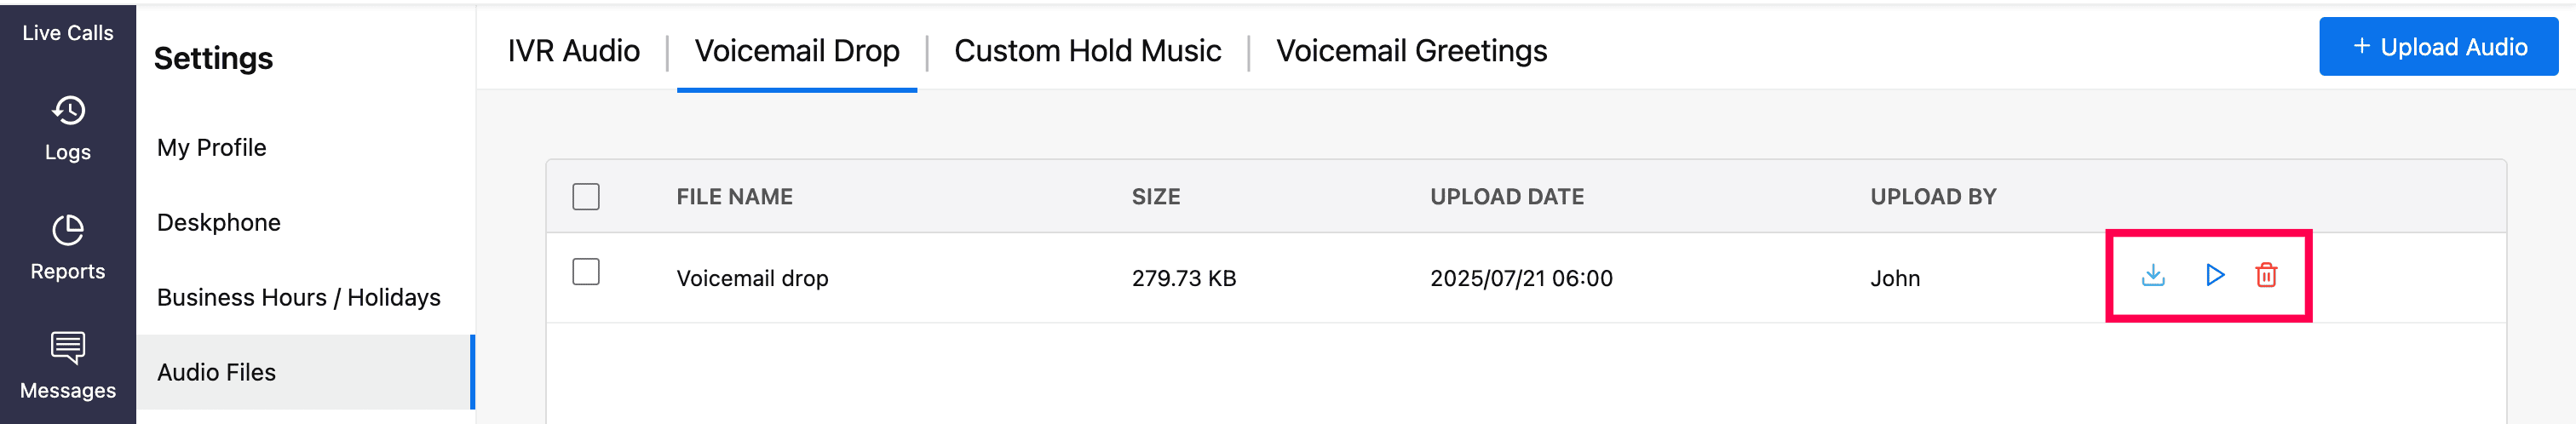Switch to the IVR Audio tab
Viewport: 2576px width, 424px height.
click(574, 51)
